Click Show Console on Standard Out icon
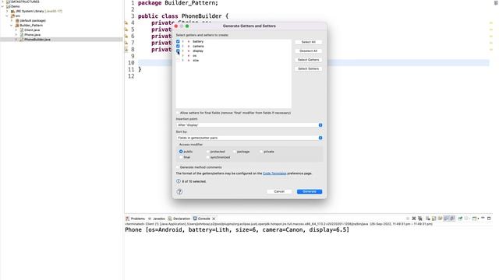Screen dimensions: 499x280 point(447,219)
